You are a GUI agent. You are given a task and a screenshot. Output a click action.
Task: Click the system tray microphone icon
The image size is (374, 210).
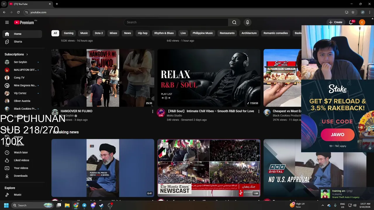(335, 205)
